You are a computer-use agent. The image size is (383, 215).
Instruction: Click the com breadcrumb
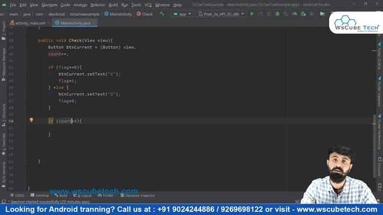pyautogui.click(x=39, y=14)
